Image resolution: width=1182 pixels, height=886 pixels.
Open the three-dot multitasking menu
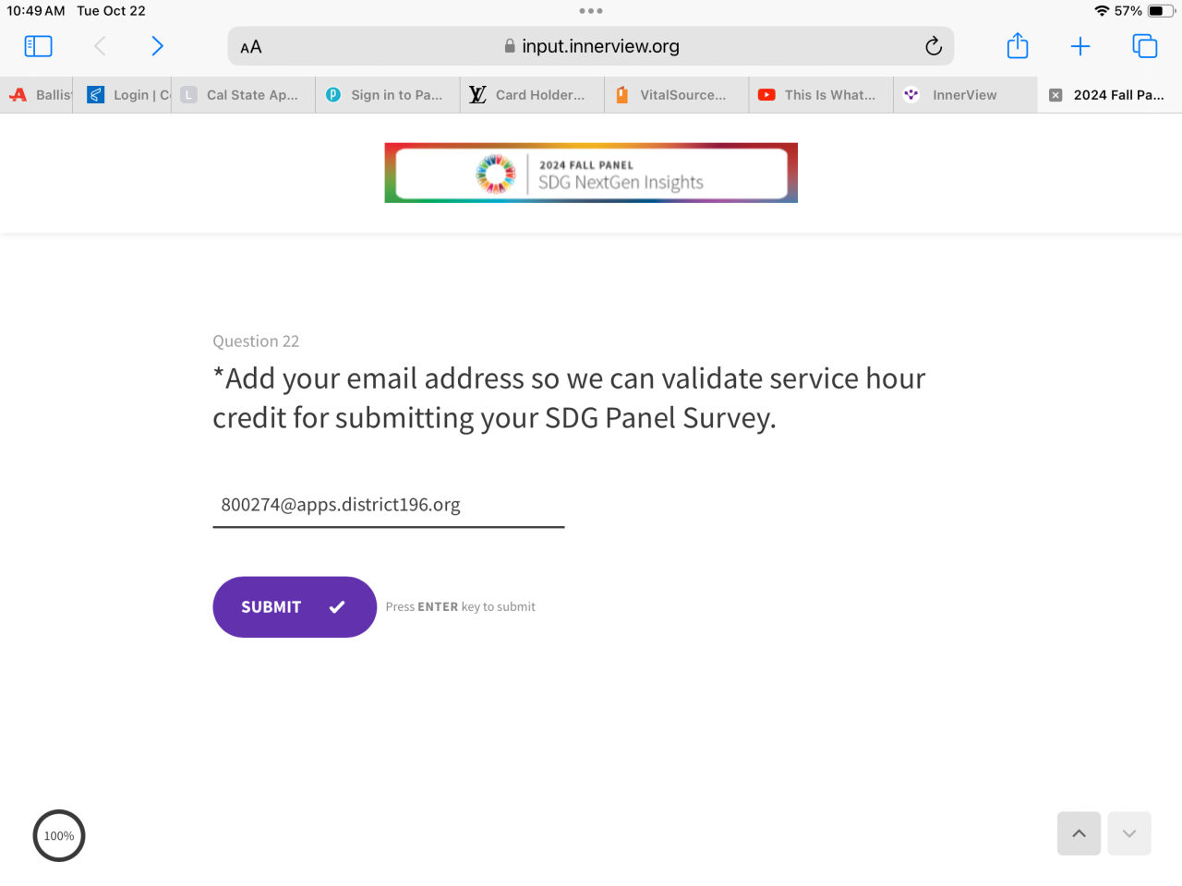coord(591,11)
